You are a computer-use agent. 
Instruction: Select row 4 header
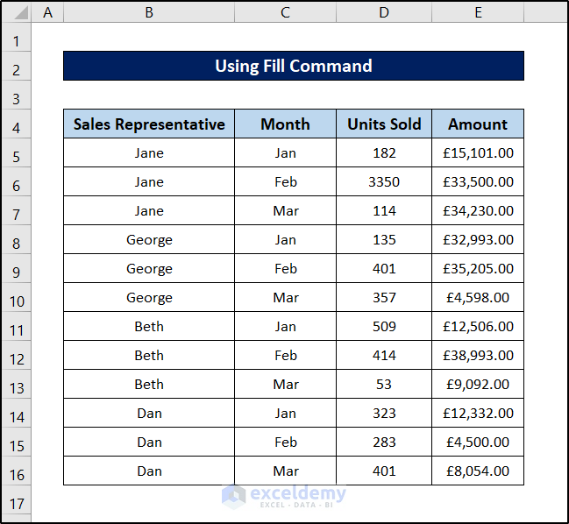coord(17,128)
